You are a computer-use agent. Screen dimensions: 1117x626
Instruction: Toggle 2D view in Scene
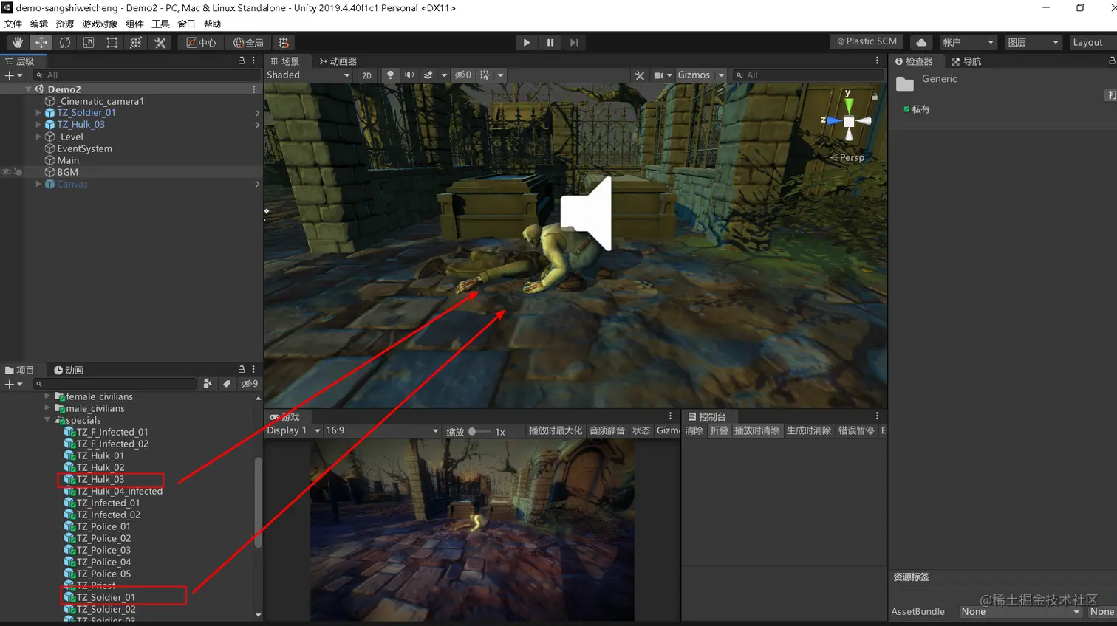(366, 75)
